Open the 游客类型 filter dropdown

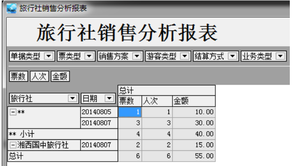pos(185,56)
